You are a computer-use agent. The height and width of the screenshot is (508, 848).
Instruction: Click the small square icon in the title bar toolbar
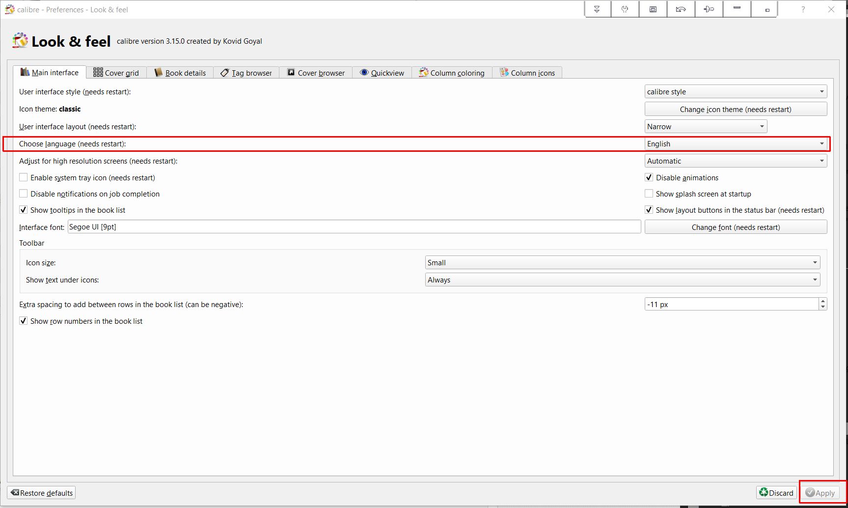(767, 10)
